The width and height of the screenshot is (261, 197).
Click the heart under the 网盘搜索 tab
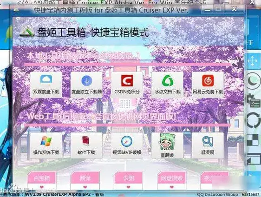[x=172, y=187]
